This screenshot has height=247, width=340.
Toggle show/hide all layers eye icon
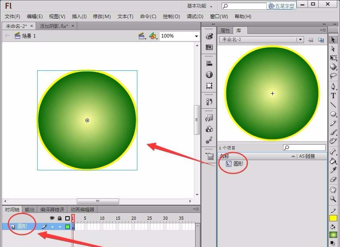(52, 218)
